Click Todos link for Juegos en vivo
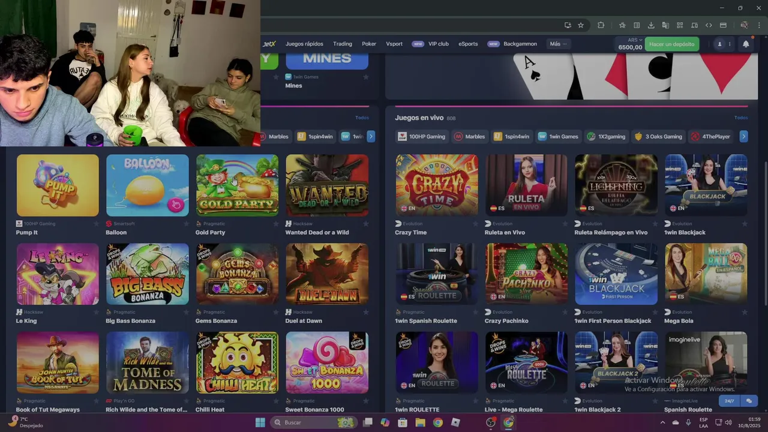Image resolution: width=768 pixels, height=432 pixels. pyautogui.click(x=741, y=118)
